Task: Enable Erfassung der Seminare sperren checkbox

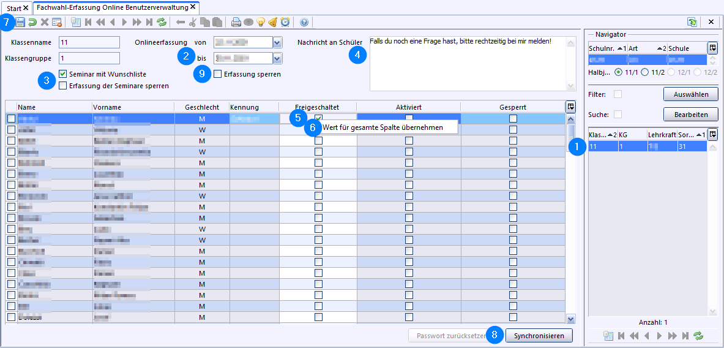Action: click(63, 86)
